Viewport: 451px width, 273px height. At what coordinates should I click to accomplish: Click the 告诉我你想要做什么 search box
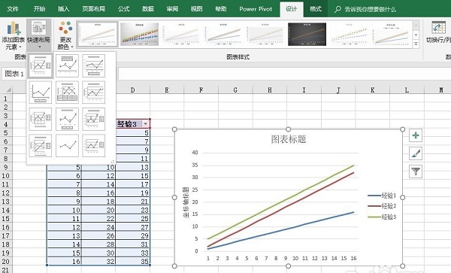coord(371,9)
